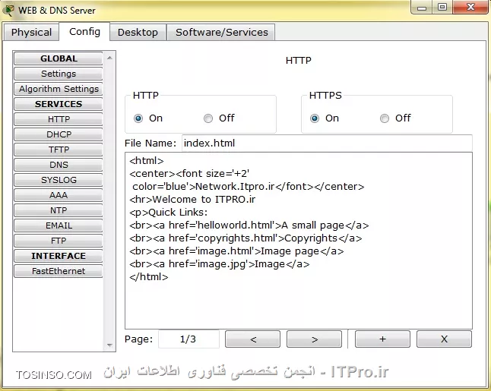Click the WEB & DNS Server window icon
Viewport: 491px width, 391px height.
pyautogui.click(x=8, y=11)
